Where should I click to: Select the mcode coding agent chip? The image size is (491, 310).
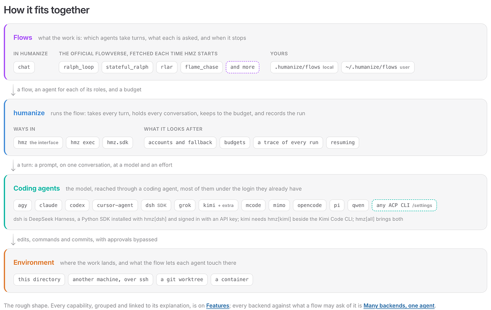click(x=253, y=206)
